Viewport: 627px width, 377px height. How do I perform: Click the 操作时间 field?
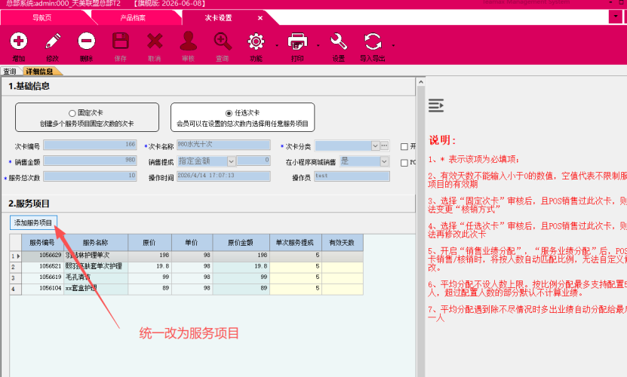coord(223,176)
